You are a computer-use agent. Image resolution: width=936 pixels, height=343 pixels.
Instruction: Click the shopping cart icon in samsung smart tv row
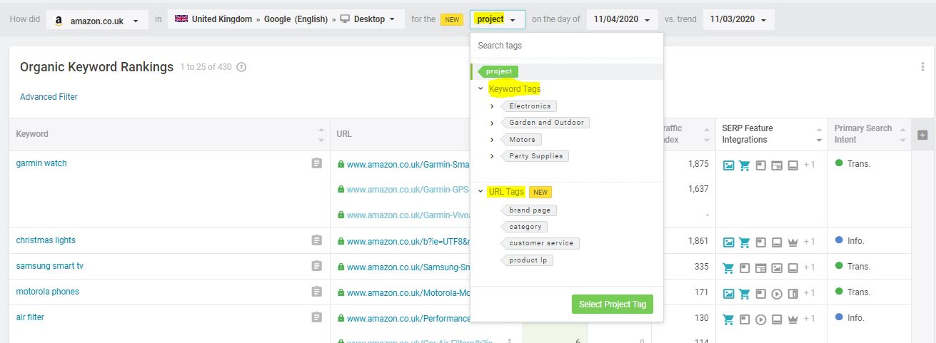(x=728, y=268)
